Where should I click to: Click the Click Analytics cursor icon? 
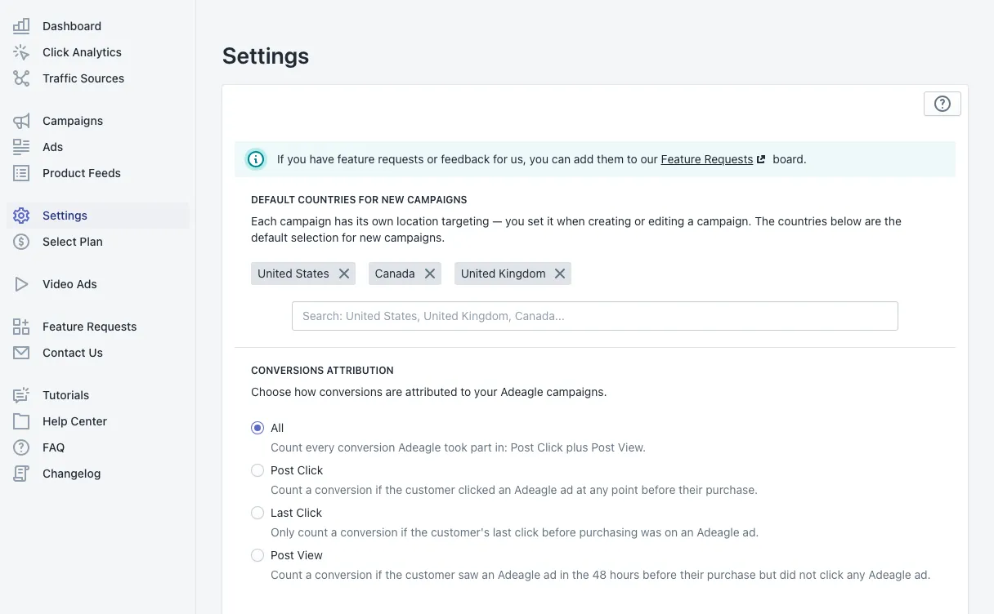point(21,52)
